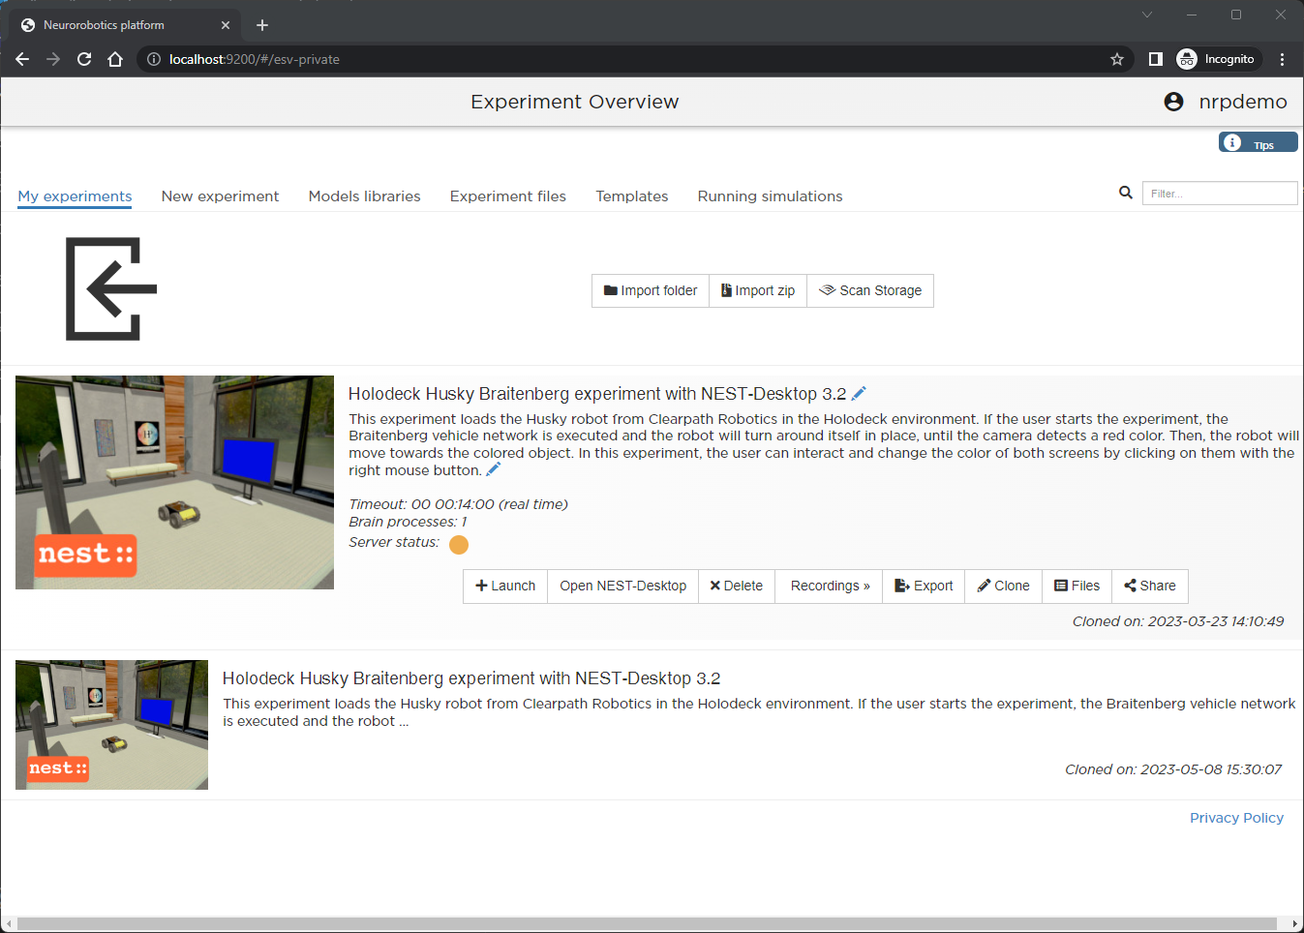This screenshot has height=933, width=1304.
Task: Toggle the Tips info button
Action: [1258, 143]
